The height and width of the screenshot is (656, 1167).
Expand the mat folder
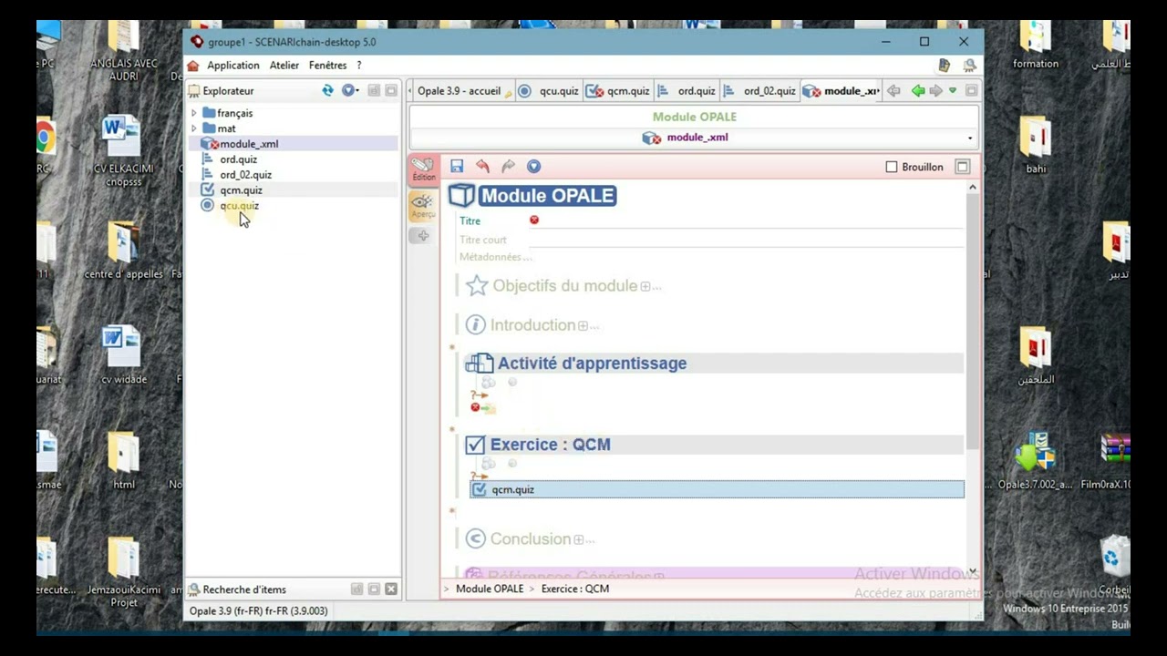(x=193, y=128)
